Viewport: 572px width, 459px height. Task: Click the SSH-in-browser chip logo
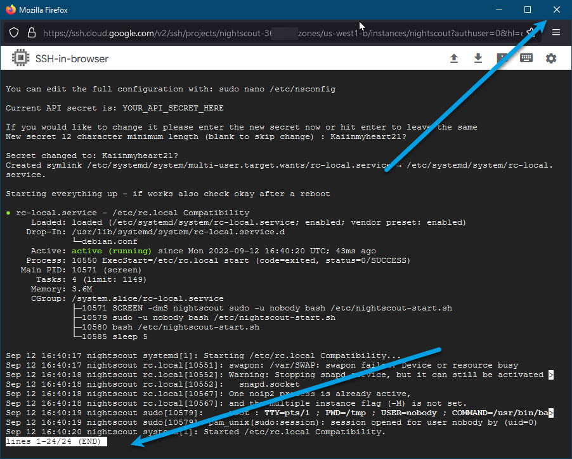click(x=21, y=58)
